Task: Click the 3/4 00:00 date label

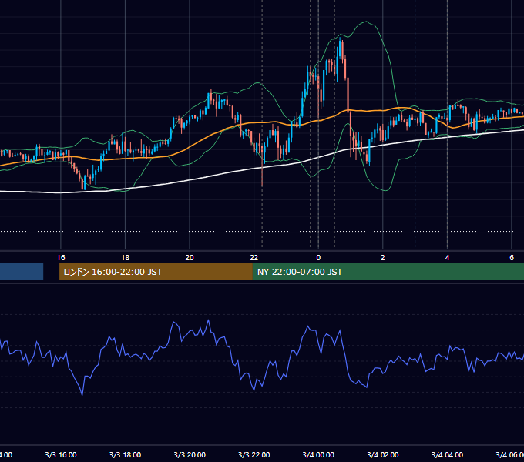Action: pos(318,454)
